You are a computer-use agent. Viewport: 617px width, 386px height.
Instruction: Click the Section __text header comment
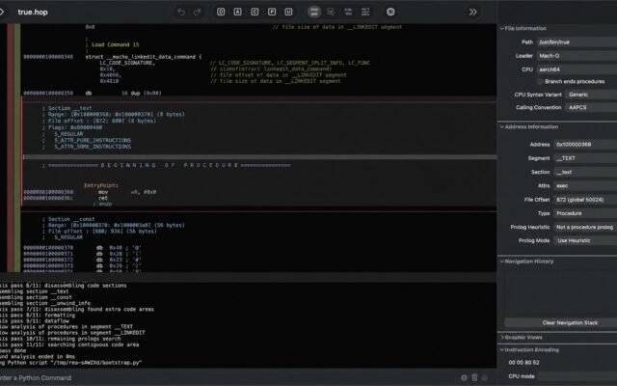pyautogui.click(x=69, y=108)
